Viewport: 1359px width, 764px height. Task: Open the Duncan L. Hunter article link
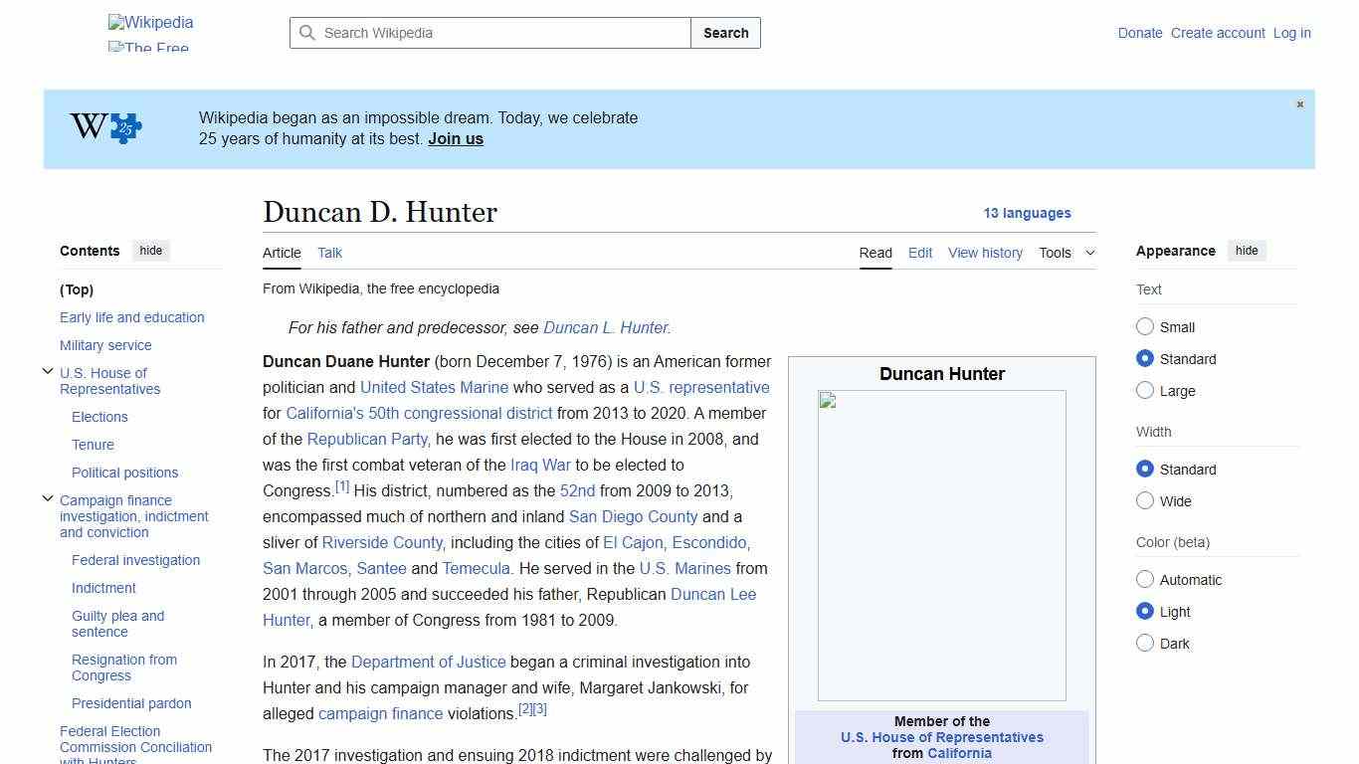604,327
